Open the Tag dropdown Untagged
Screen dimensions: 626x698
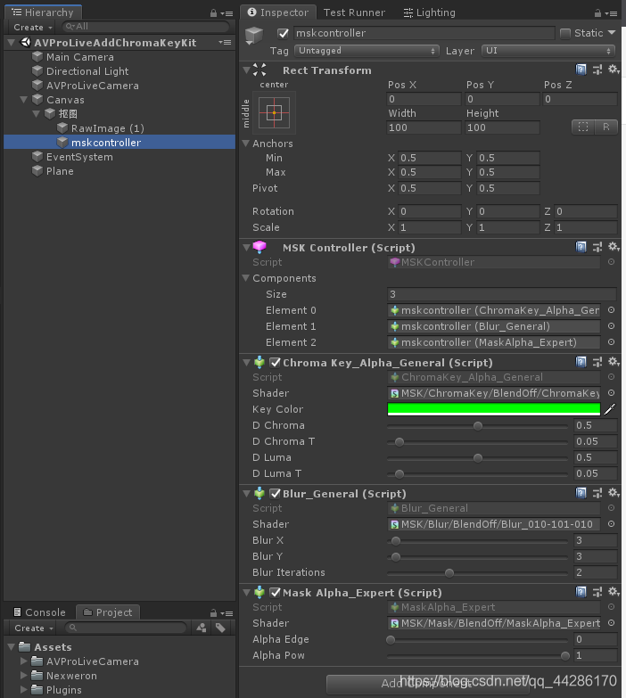[x=367, y=51]
